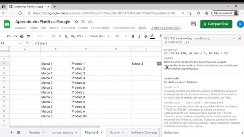This screenshot has width=244, height=137.
Task: Check cloud save status icon
Action: tap(90, 22)
